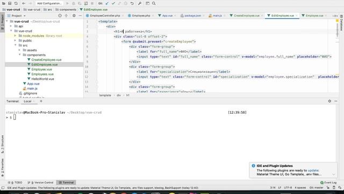Click the read-only lock icon in status bar
This screenshot has width=344, height=194.
coord(328,188)
